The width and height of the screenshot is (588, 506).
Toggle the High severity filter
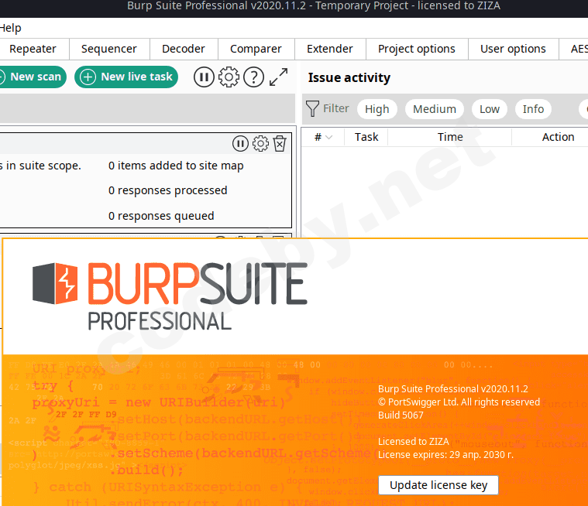point(377,109)
